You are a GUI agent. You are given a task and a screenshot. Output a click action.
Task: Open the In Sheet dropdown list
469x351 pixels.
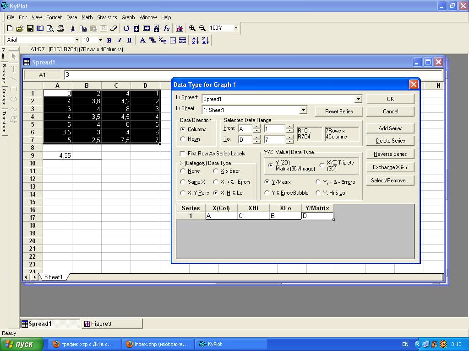point(303,110)
